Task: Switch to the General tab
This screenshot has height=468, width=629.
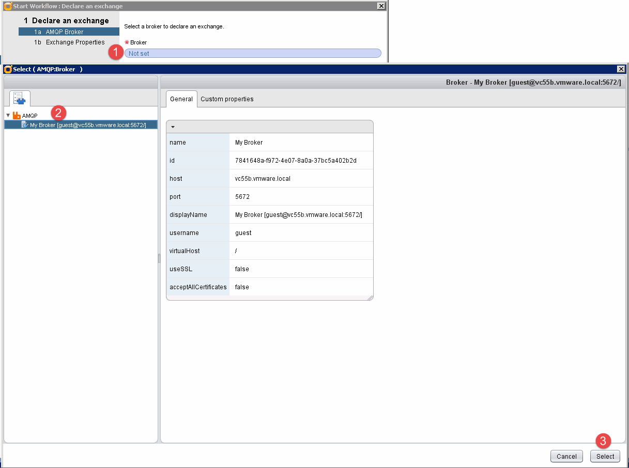Action: point(181,99)
